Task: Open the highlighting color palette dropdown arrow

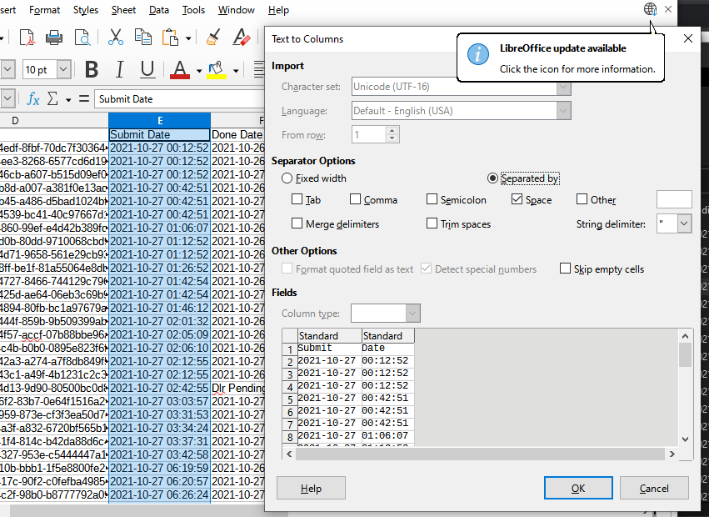Action: 236,71
